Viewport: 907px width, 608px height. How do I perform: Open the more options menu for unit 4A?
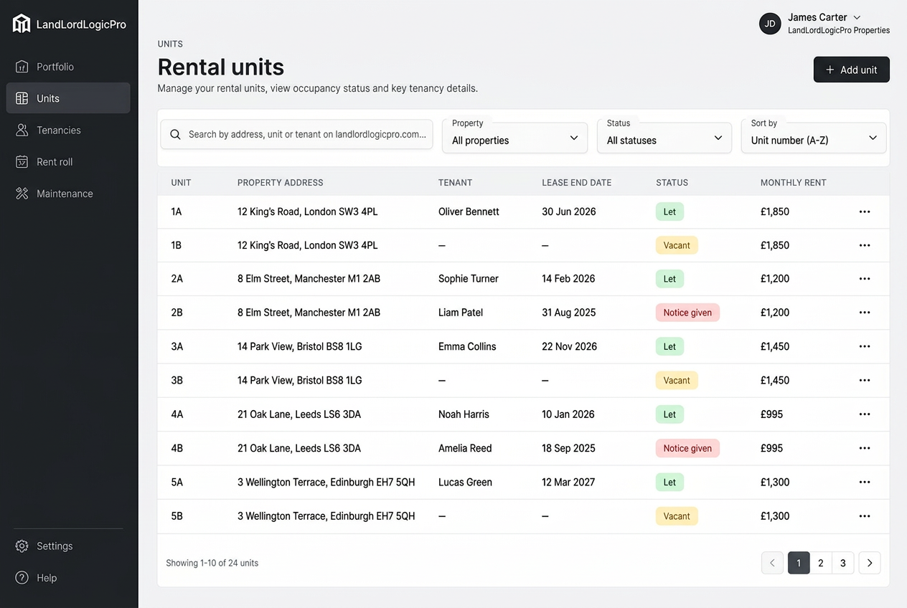tap(865, 414)
